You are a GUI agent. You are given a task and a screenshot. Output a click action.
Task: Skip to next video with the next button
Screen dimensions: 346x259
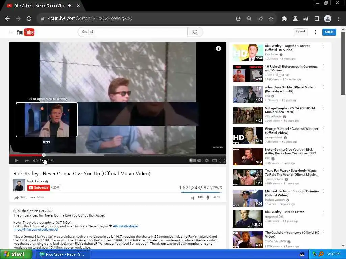click(27, 160)
